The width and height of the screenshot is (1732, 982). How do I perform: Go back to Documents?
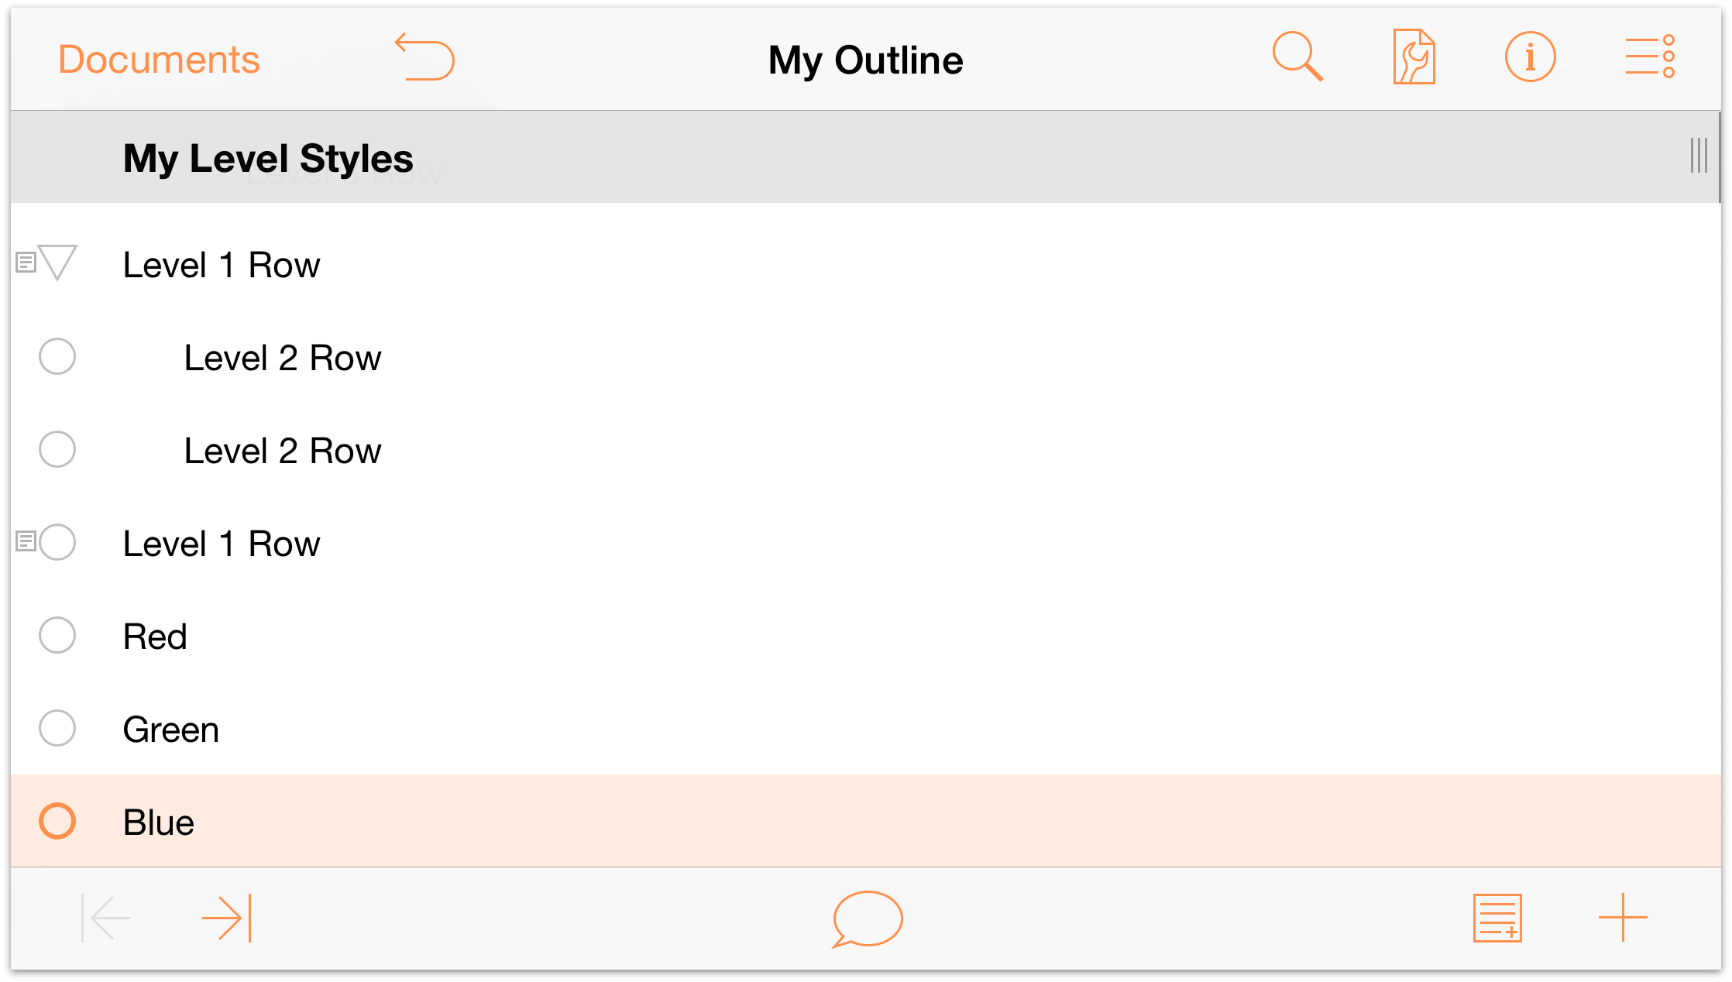(x=159, y=60)
